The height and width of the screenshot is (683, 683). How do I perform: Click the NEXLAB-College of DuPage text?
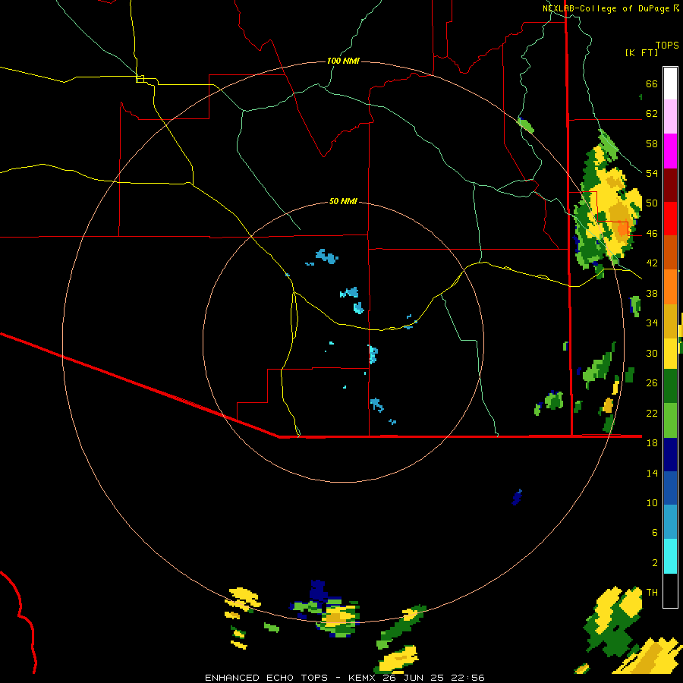coord(606,8)
